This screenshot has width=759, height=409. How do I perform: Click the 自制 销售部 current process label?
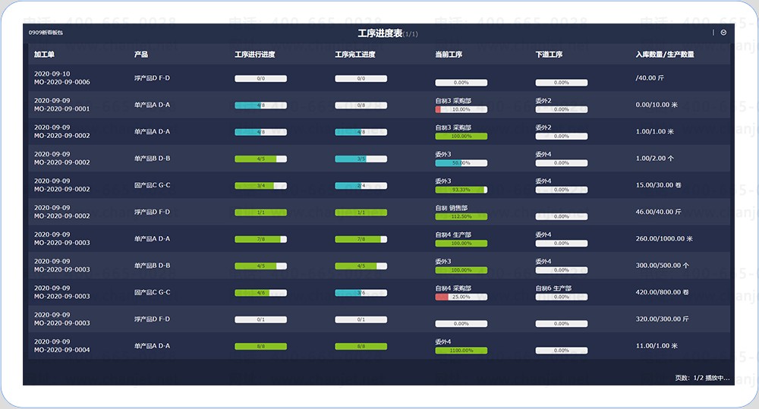[x=451, y=208]
